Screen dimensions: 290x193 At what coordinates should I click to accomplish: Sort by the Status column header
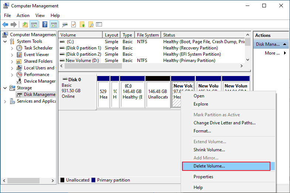203,35
